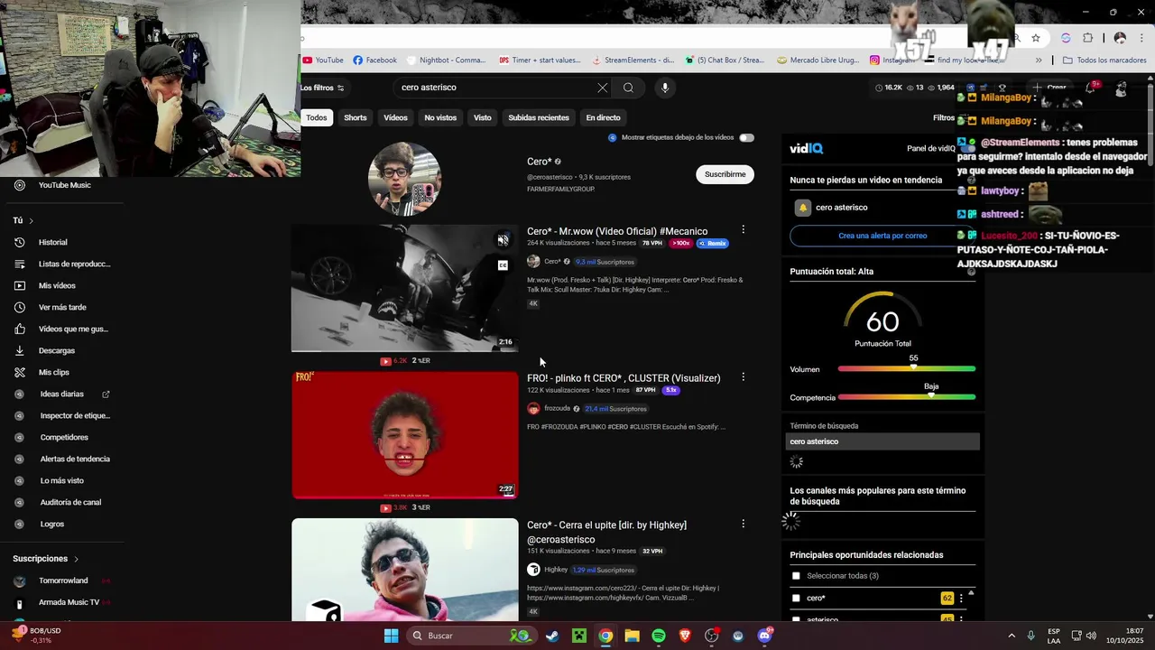
Task: Clear the search box with the X icon
Action: 603,88
